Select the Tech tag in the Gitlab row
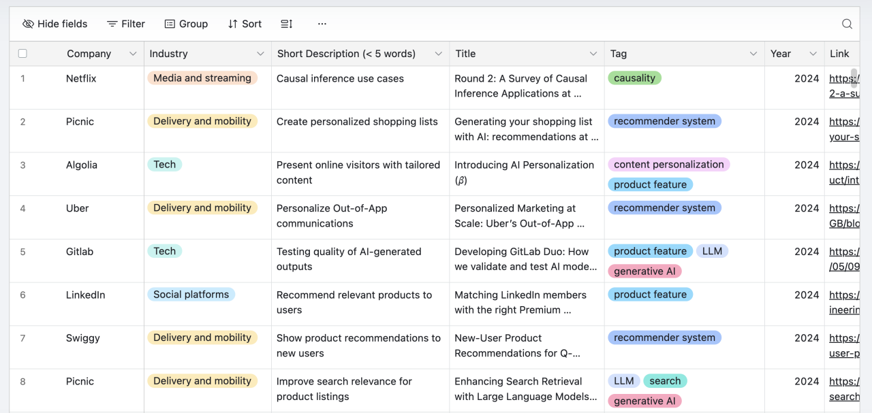 click(164, 251)
